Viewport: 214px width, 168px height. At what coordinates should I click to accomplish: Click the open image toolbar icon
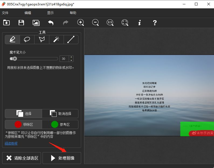pos(6,23)
